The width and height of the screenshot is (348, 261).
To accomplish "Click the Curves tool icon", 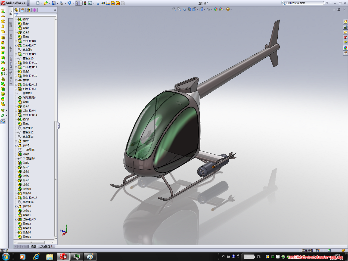I will pyautogui.click(x=3, y=115).
